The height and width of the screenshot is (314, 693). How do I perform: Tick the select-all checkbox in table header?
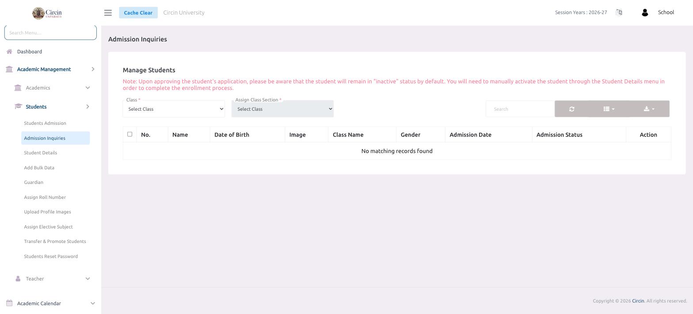coord(129,134)
